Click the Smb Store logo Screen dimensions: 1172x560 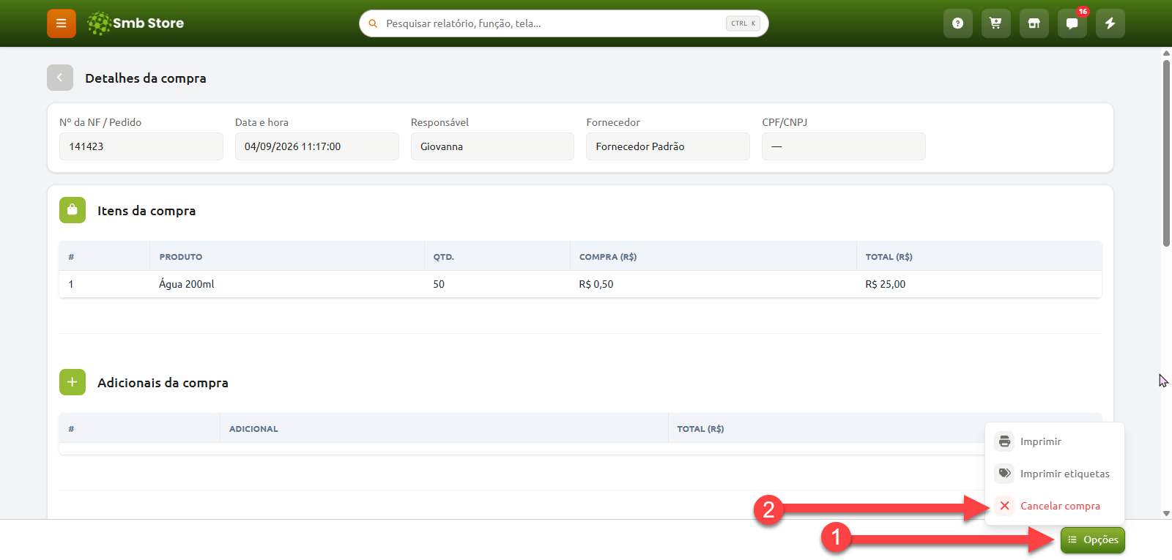coord(136,23)
